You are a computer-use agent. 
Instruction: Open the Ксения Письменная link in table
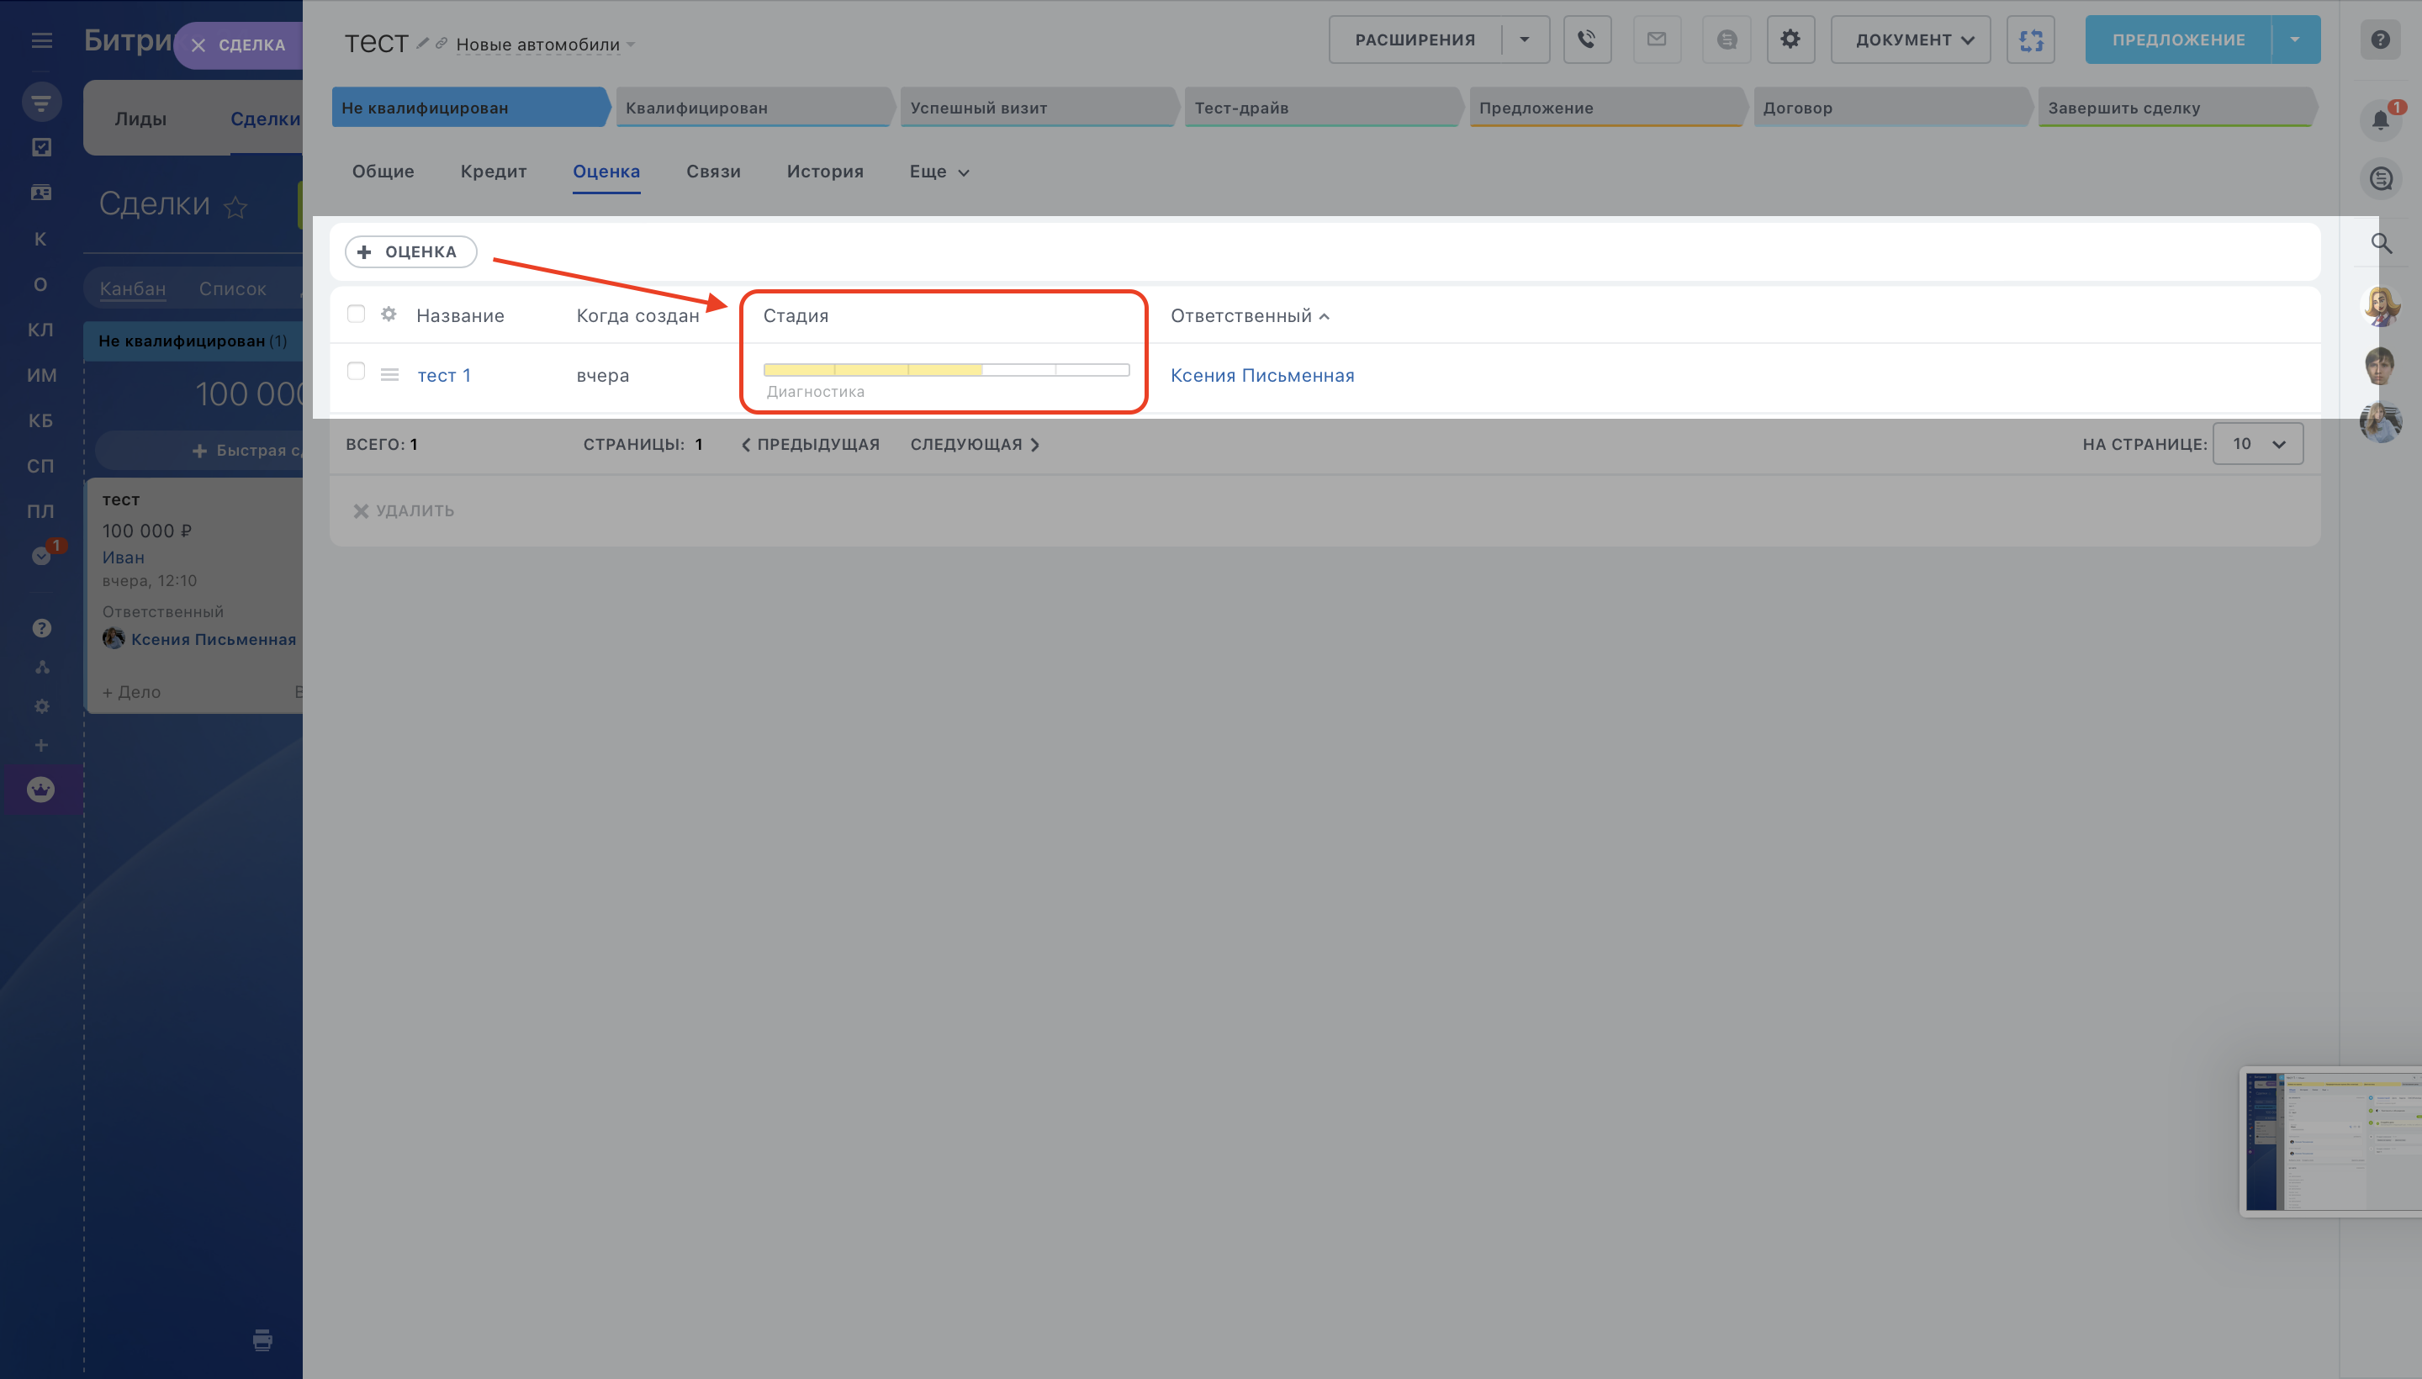[1261, 375]
